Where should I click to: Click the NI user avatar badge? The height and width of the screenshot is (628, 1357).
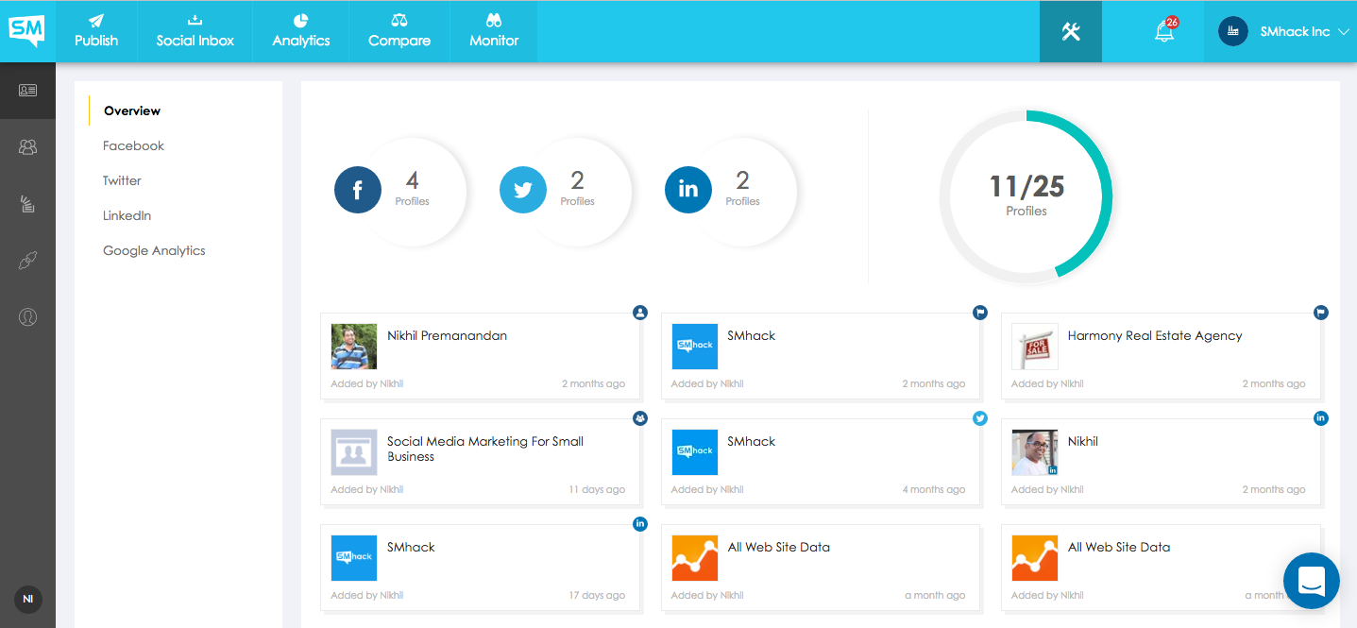tap(27, 599)
